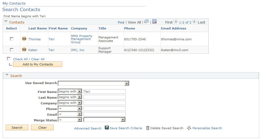Click Last link in grid navigation

pos(201,22)
